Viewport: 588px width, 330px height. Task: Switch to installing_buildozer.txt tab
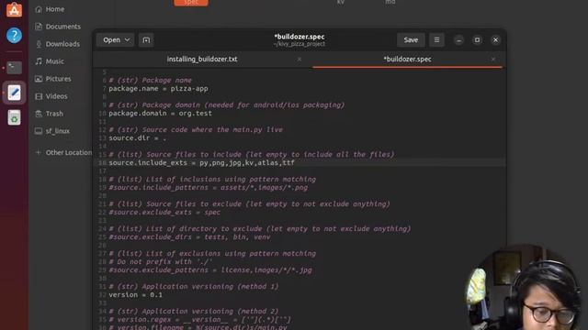pos(202,59)
